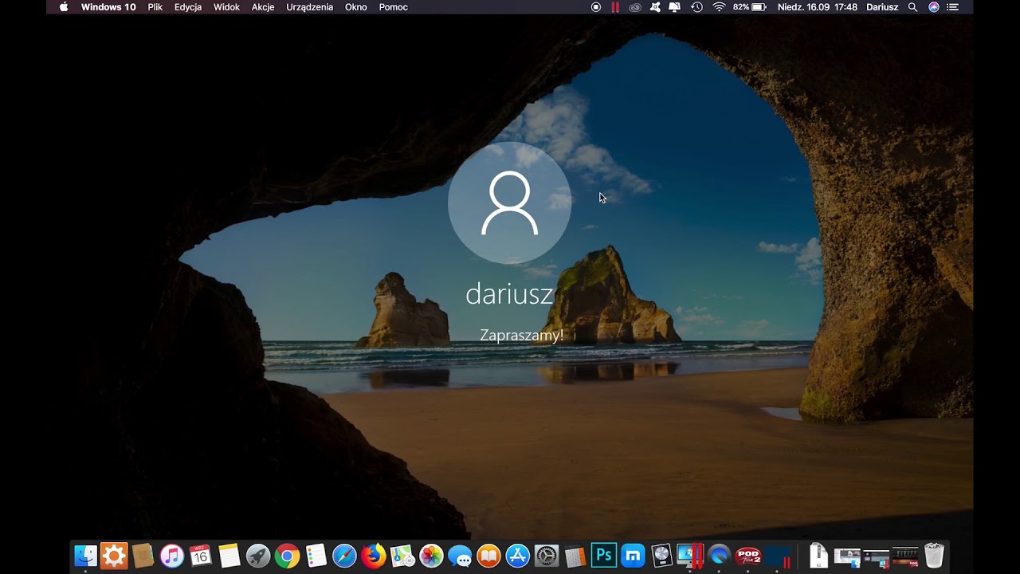1020x574 pixels.
Task: Launch Safari compass icon
Action: coord(344,556)
